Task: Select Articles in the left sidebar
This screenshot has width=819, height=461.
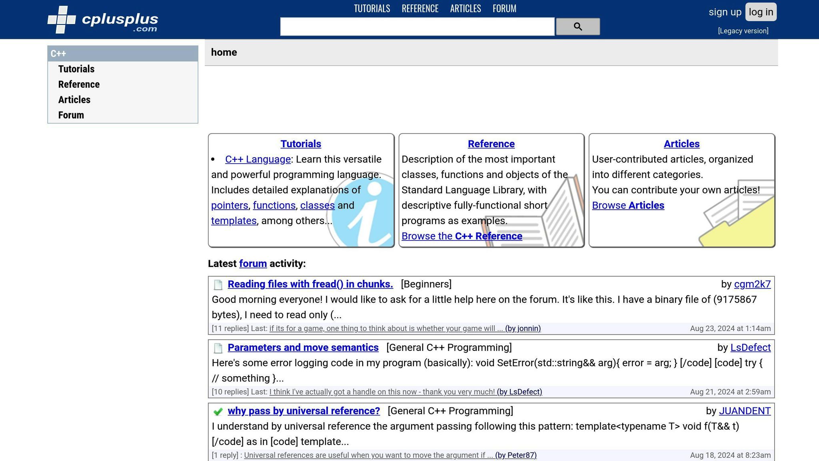Action: coord(74,100)
